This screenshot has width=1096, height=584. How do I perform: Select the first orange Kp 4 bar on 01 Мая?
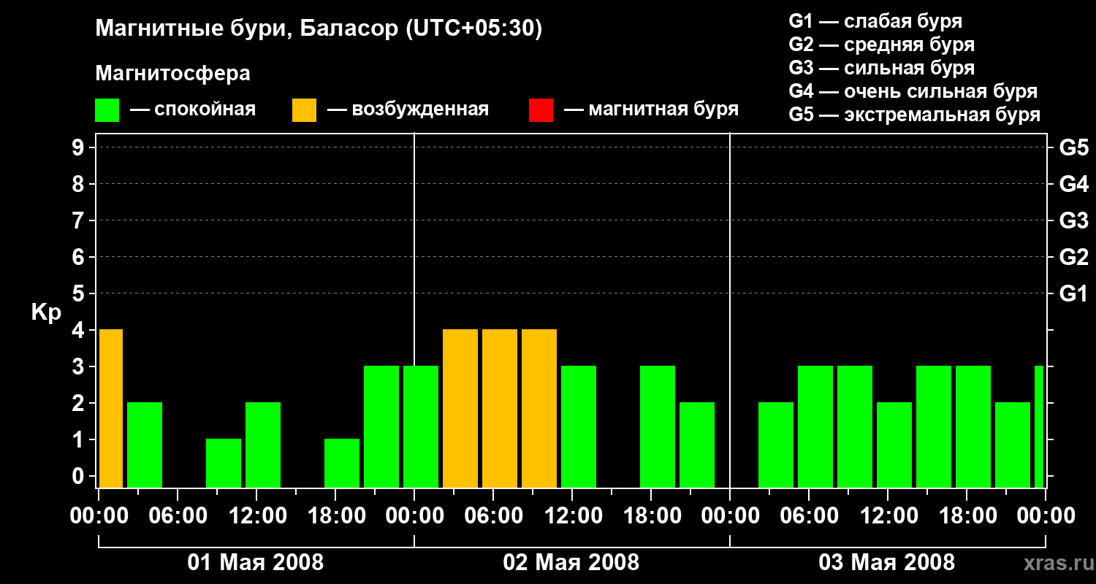tap(111, 408)
